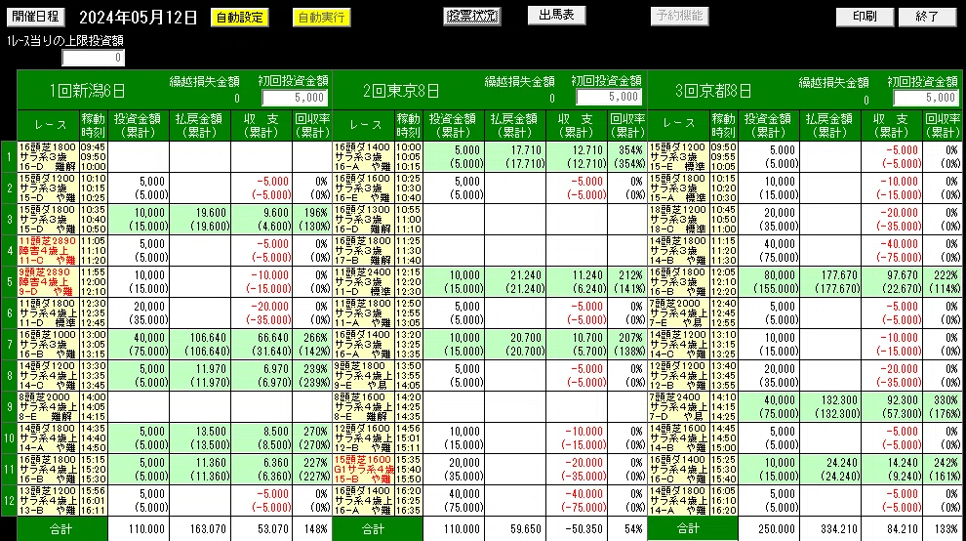Click Kyoto race 4 investment 40,000

pos(780,244)
